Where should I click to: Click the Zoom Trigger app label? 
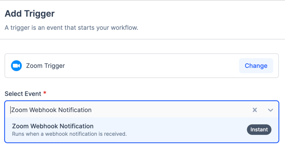tap(45, 66)
